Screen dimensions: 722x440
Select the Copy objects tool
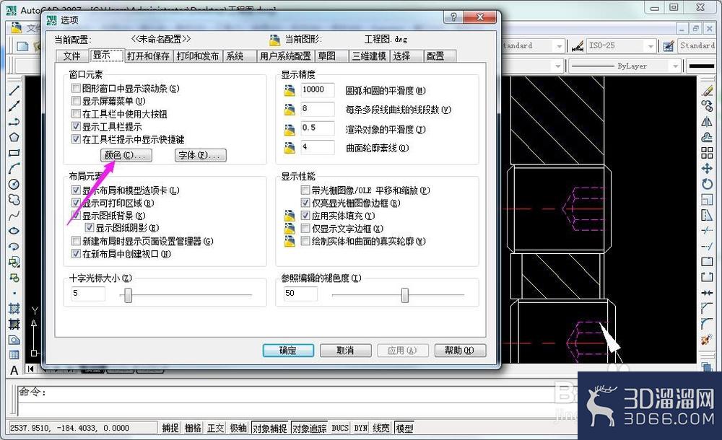pyautogui.click(x=707, y=106)
